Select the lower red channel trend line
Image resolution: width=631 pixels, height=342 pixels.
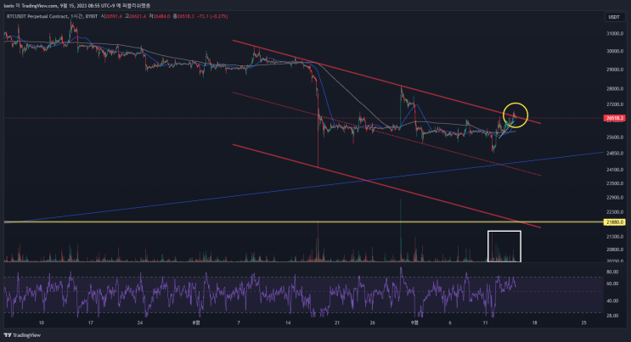386,186
